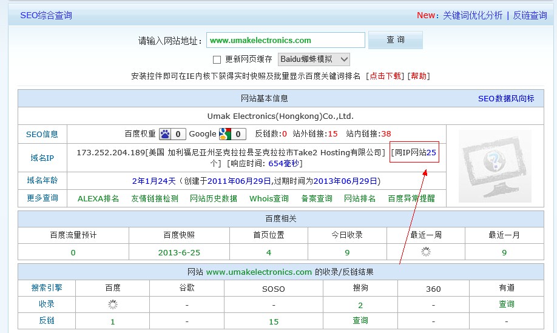Click the 点击下载 download link
Image resolution: width=557 pixels, height=333 pixels.
coord(385,76)
